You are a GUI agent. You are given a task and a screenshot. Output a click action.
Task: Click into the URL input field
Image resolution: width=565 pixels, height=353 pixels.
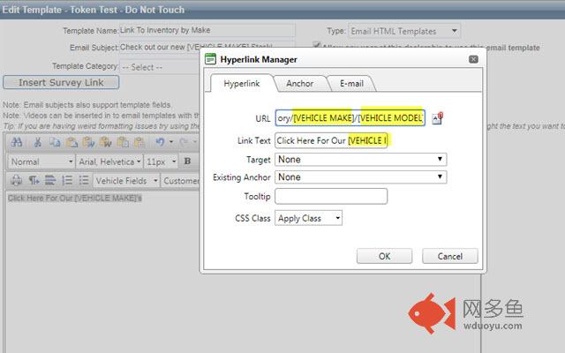350,117
